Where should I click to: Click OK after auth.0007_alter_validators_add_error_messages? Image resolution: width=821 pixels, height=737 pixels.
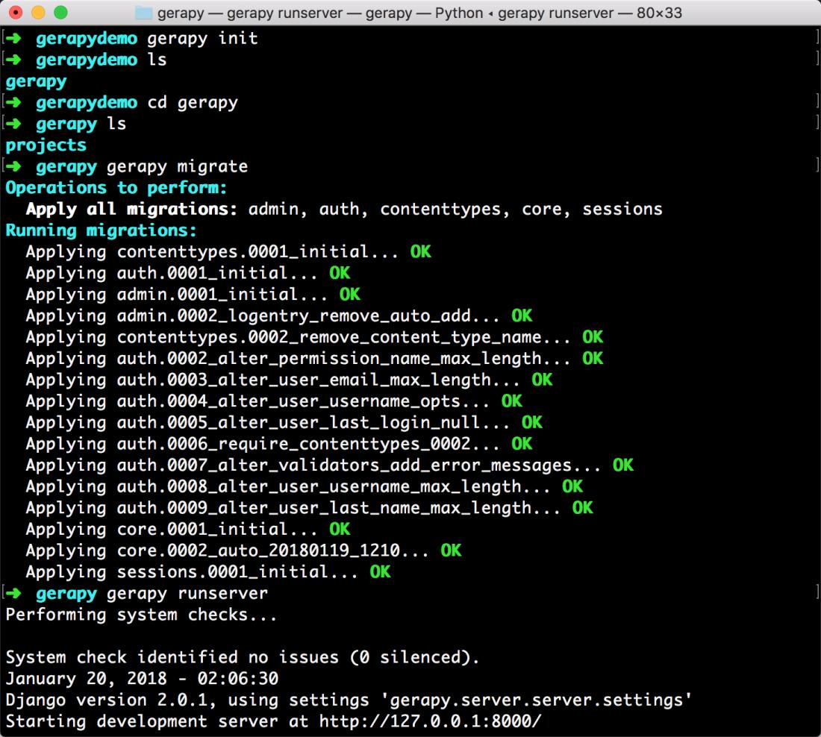point(623,465)
